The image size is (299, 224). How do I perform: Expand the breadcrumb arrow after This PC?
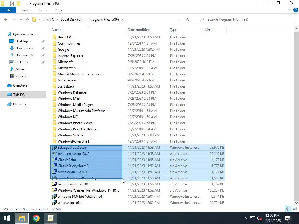pos(57,20)
